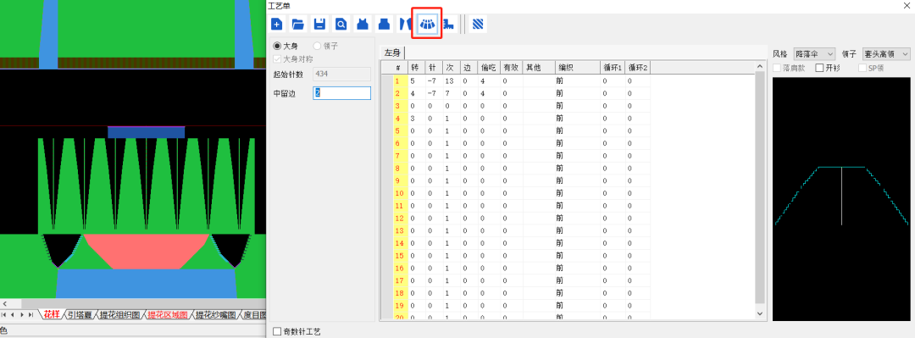
Task: Switch to the 提花组织图 sheet tab
Action: coord(119,315)
